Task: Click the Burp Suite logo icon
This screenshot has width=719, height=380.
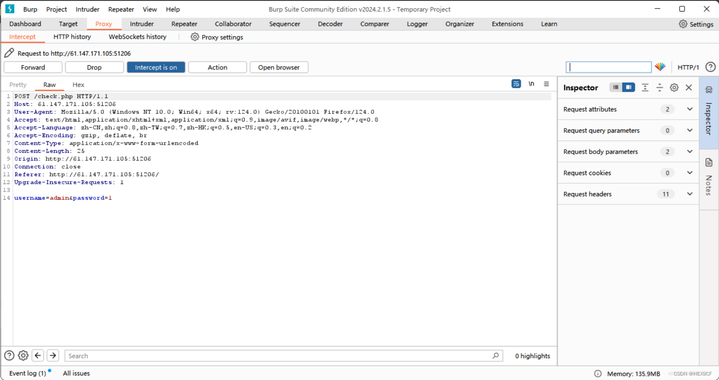Action: point(10,9)
